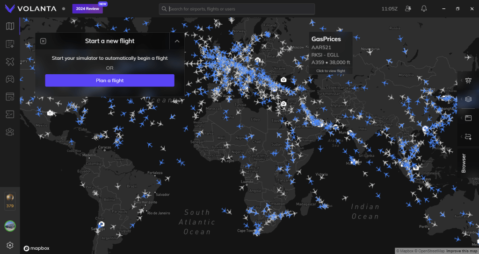
Task: Close the Start a new flight panel
Action: (x=43, y=41)
